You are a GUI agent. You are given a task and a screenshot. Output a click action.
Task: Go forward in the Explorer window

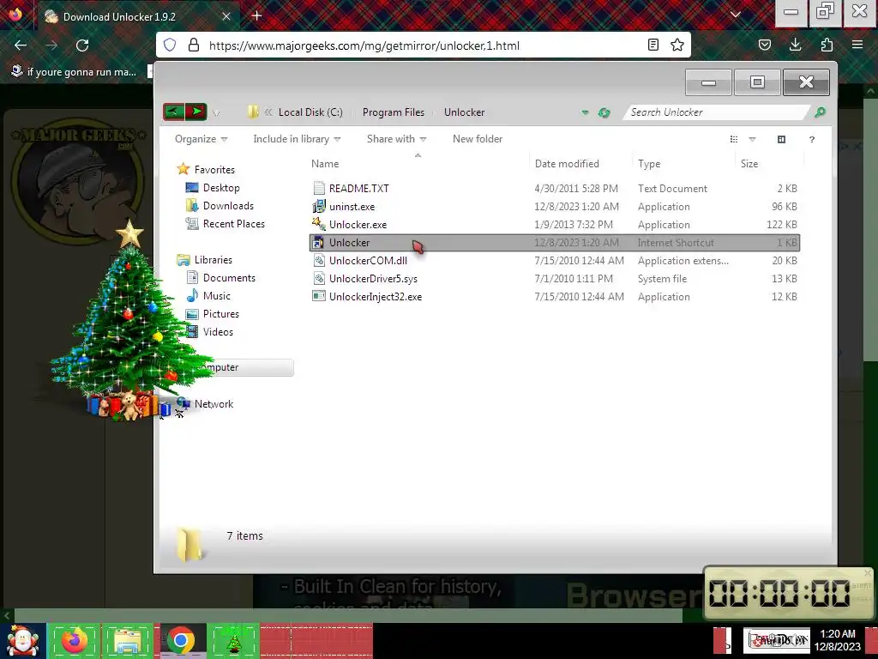point(196,112)
